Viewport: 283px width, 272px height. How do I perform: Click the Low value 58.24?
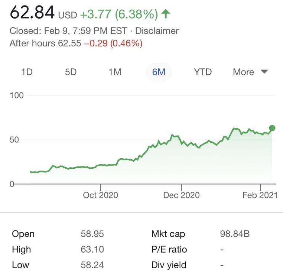(x=92, y=265)
